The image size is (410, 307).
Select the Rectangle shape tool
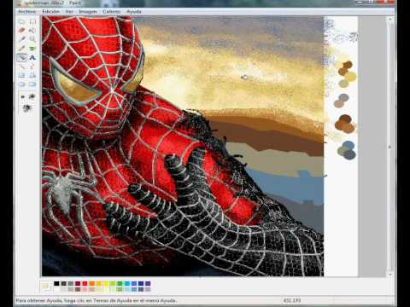(x=22, y=75)
